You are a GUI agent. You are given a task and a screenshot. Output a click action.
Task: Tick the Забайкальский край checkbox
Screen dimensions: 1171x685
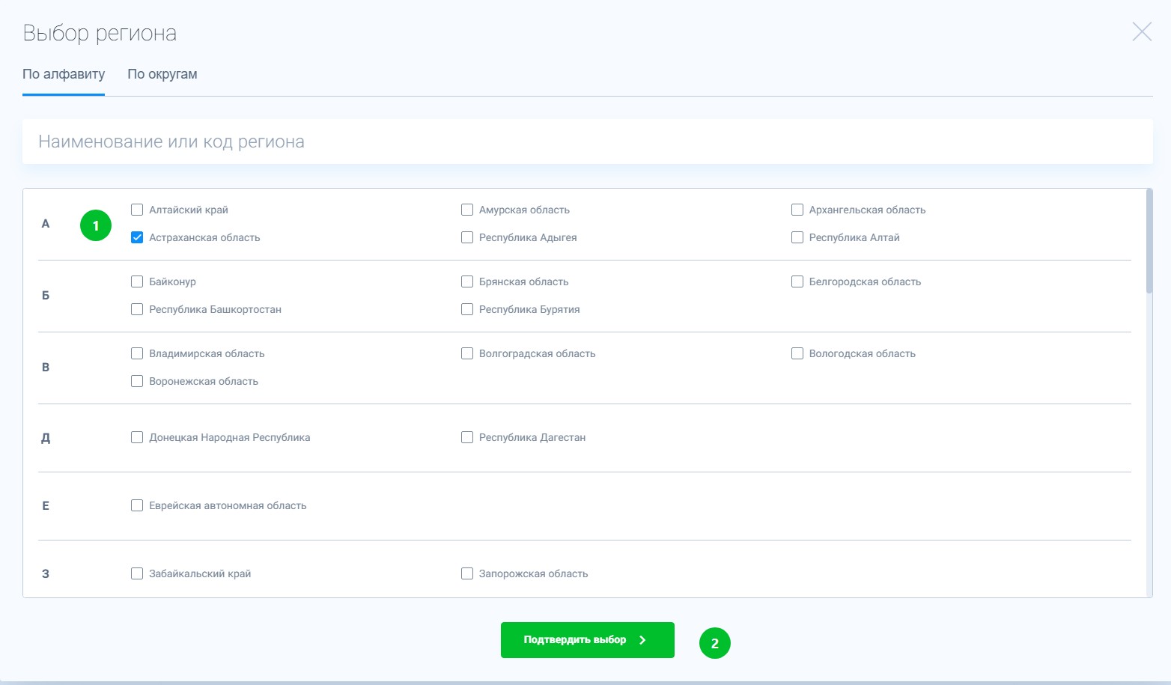137,573
